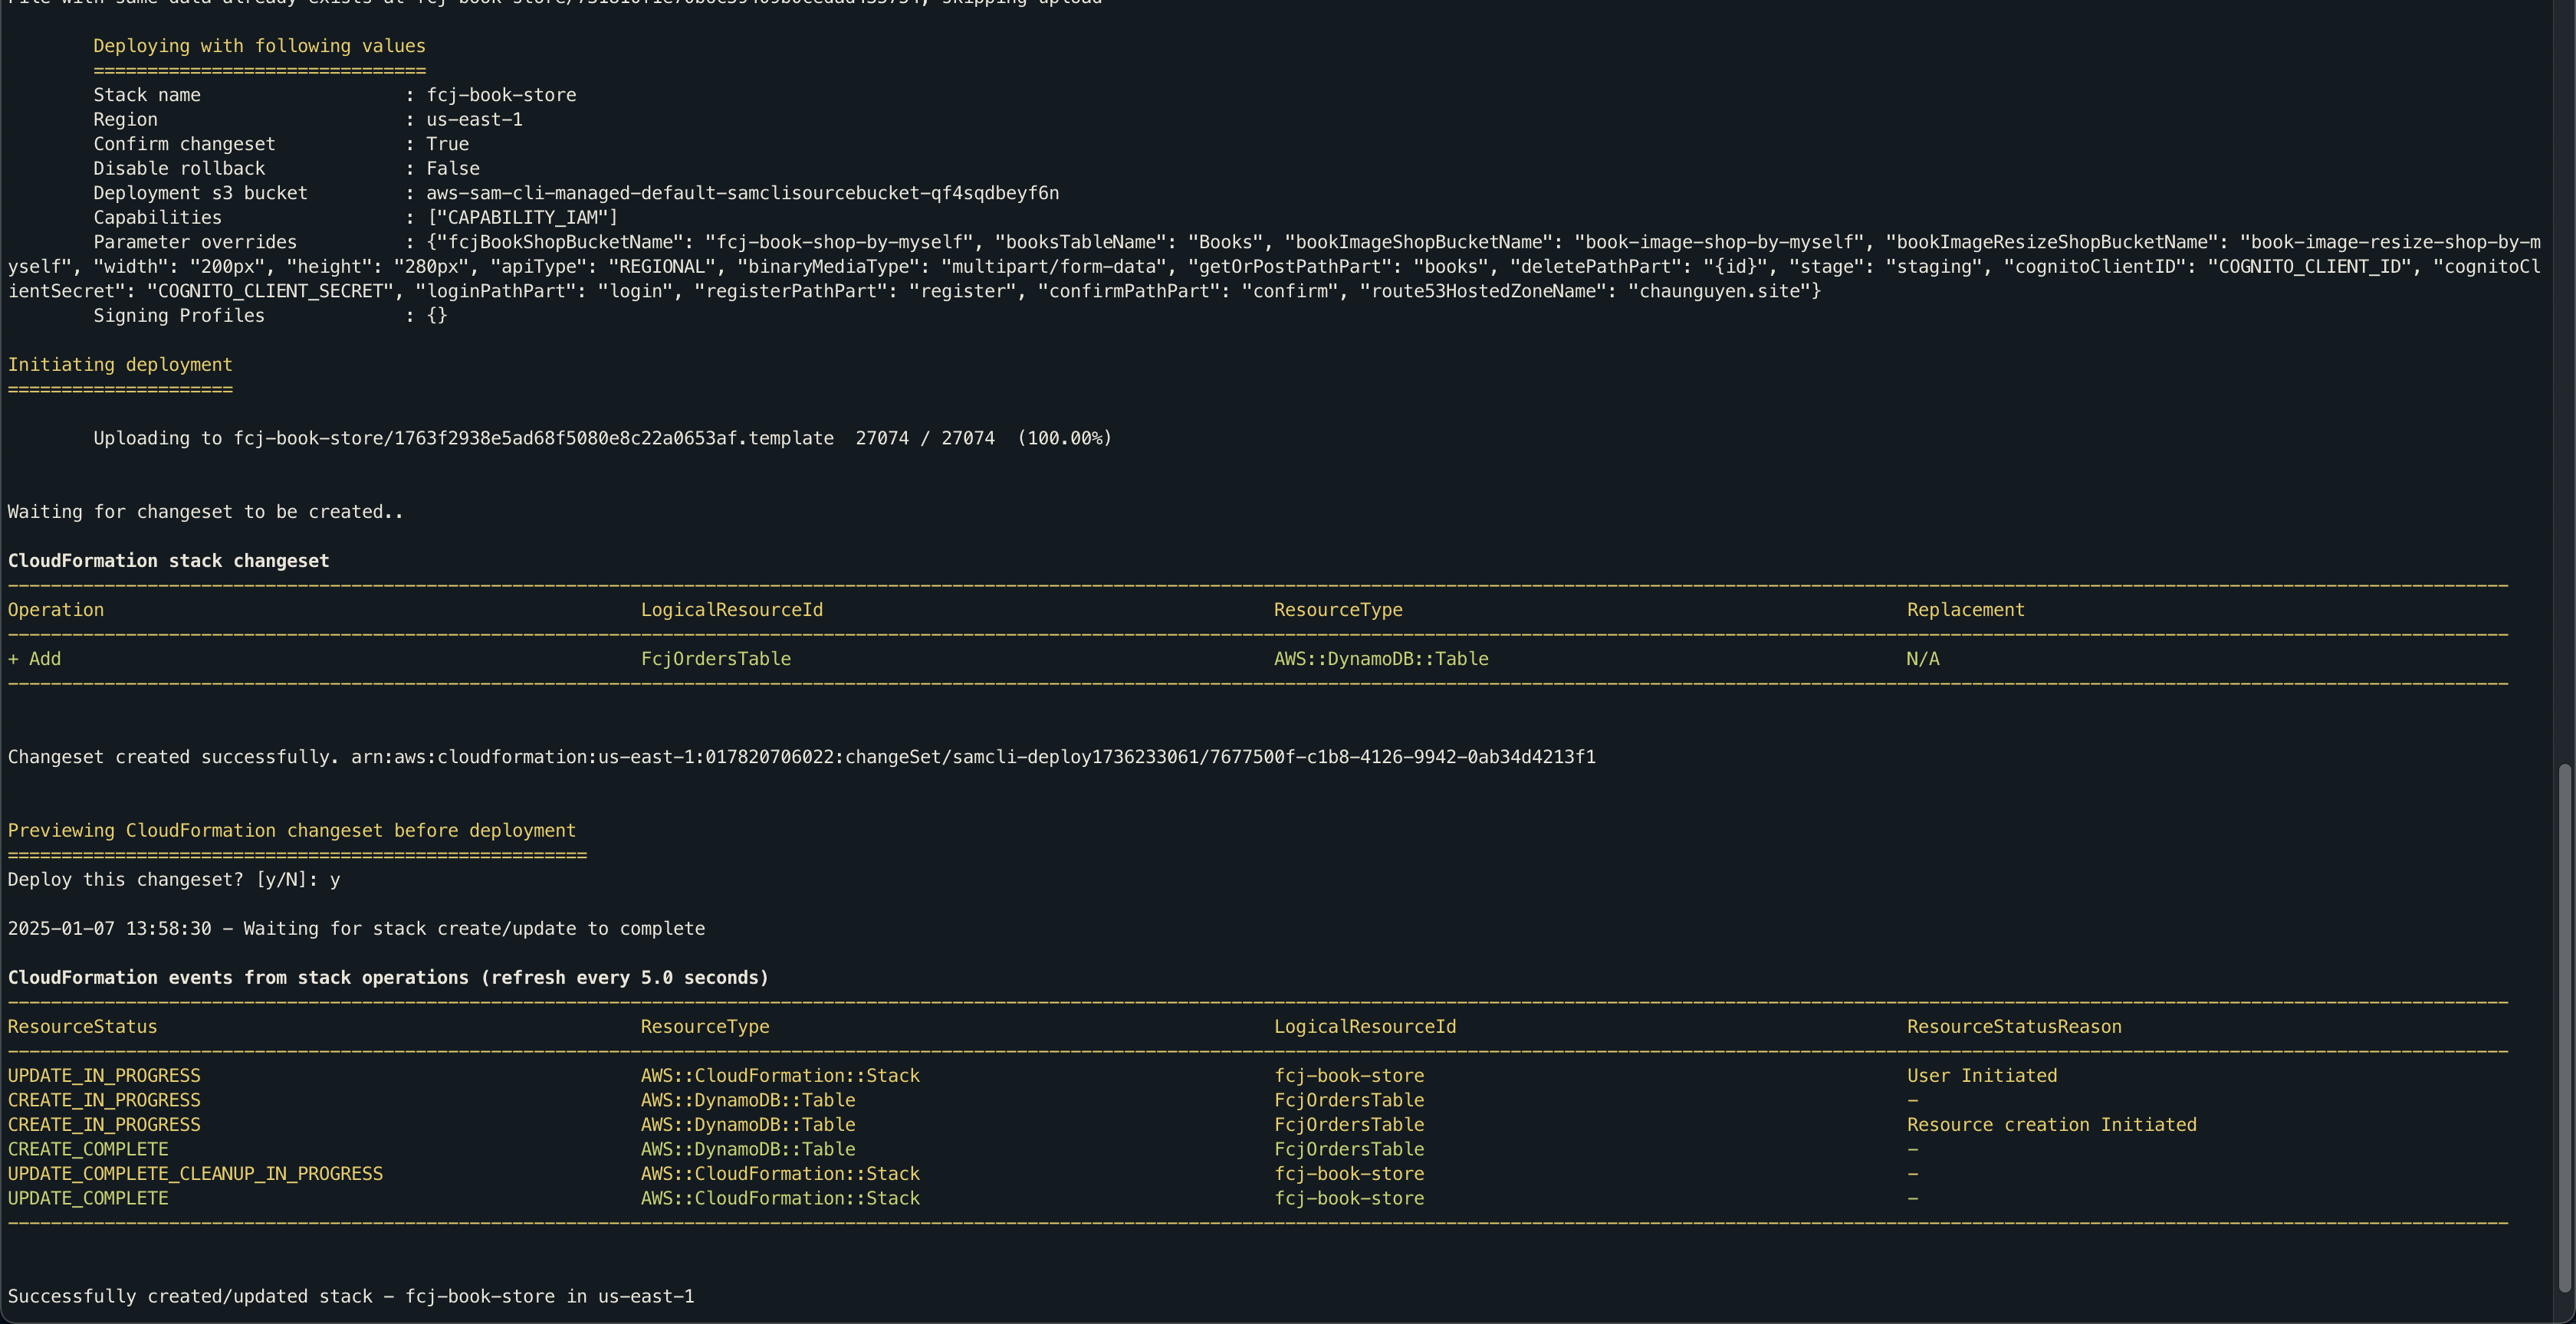Click the final 'UPDATE_COMPLETE' status
Screen dimensions: 2576x1324
click(x=88, y=1198)
